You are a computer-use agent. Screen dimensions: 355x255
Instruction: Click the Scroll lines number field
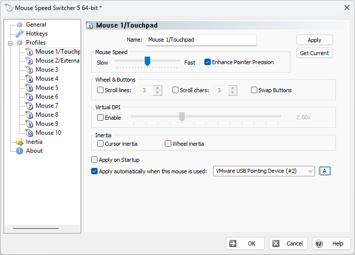point(147,90)
